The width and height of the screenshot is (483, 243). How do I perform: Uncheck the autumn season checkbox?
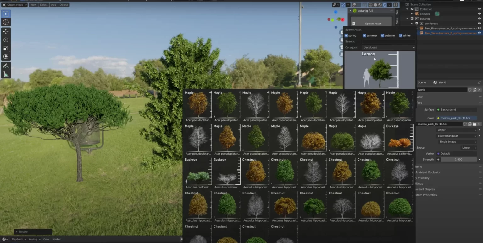tap(382, 35)
